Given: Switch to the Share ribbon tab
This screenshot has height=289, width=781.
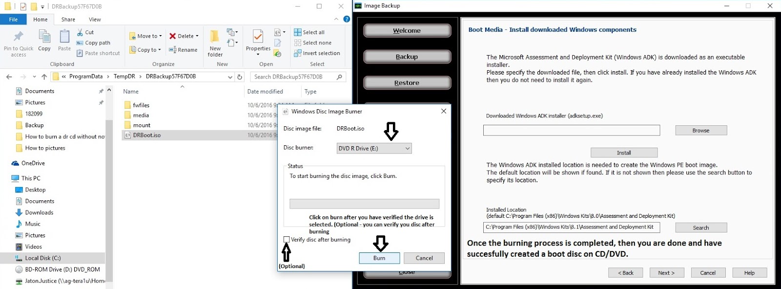Looking at the screenshot, I should [68, 19].
